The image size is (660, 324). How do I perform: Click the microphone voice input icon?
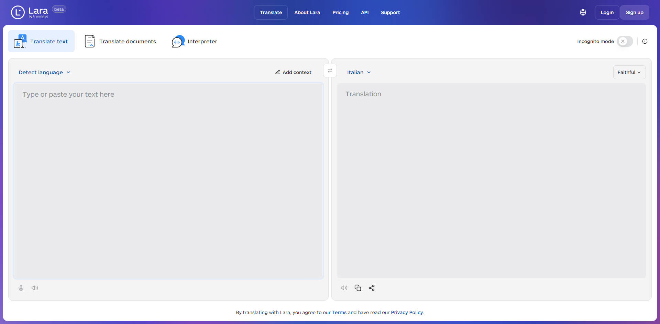coord(21,288)
